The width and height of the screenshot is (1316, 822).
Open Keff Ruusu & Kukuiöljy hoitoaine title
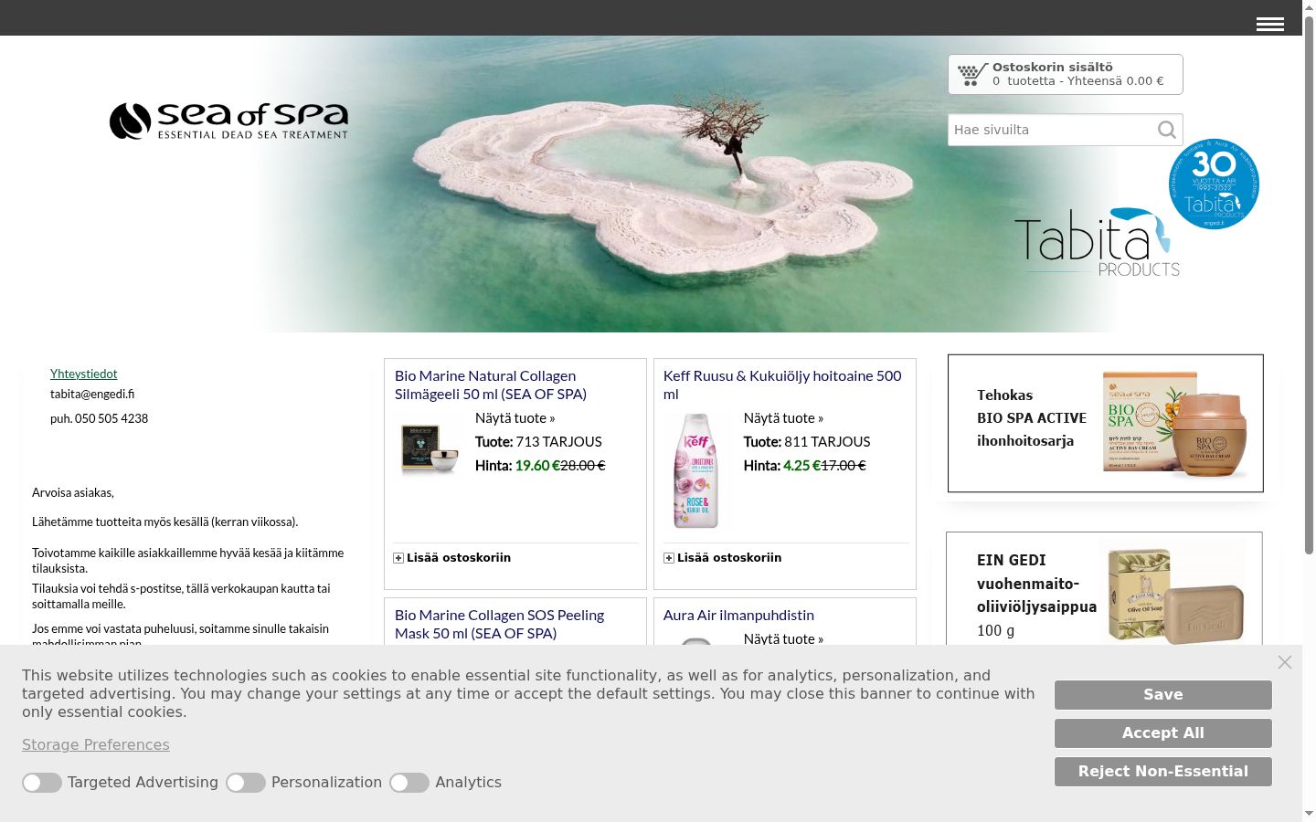[782, 385]
